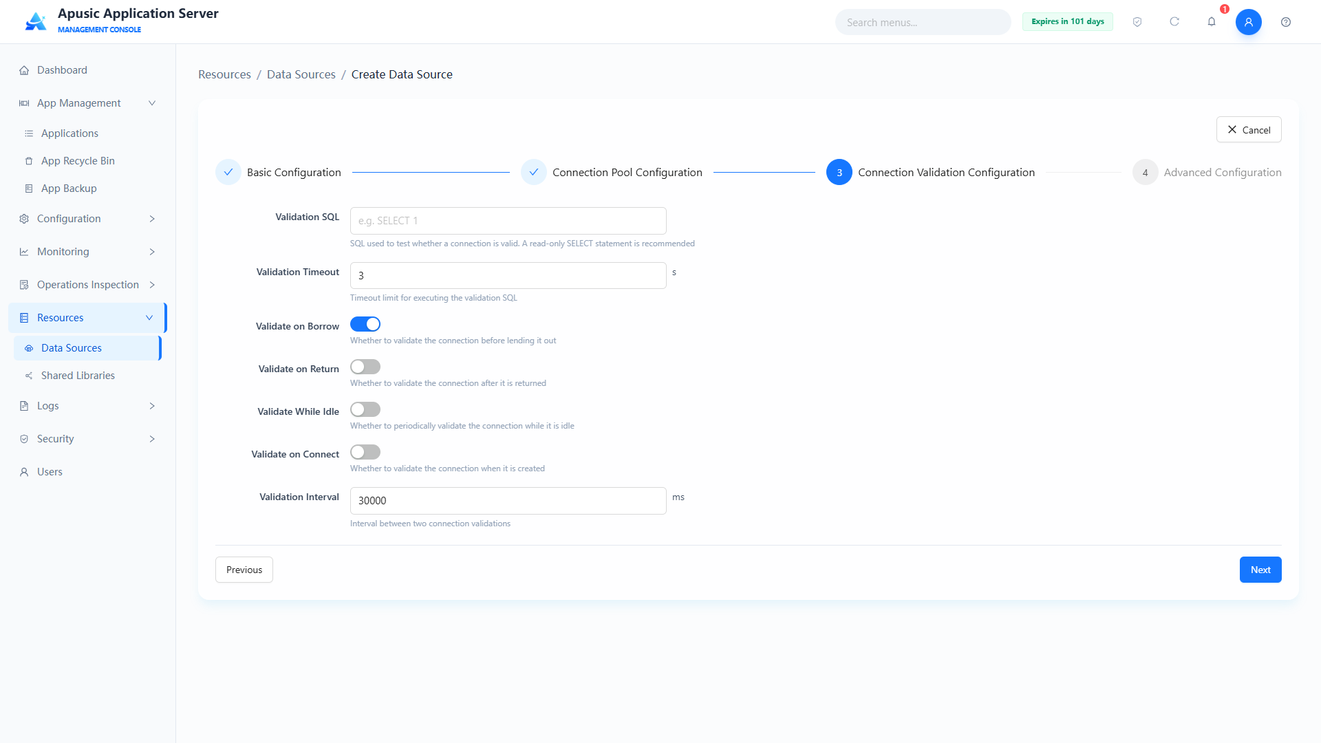Click the help question mark icon
Screen dimensions: 1321x743
click(x=1286, y=22)
